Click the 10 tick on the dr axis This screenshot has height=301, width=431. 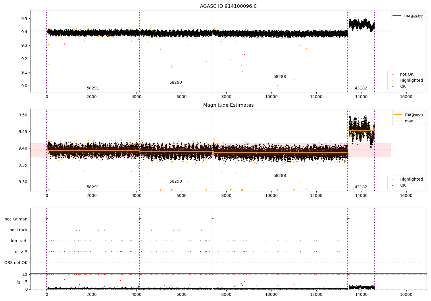(25, 275)
